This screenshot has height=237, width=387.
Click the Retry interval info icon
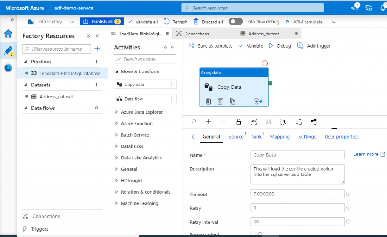[348, 222]
